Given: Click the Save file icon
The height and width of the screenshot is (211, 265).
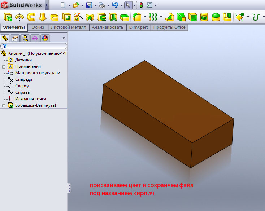Looking at the screenshot, I should (89, 5).
